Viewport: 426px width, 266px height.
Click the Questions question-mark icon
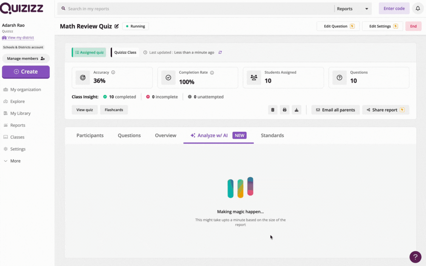(339, 78)
